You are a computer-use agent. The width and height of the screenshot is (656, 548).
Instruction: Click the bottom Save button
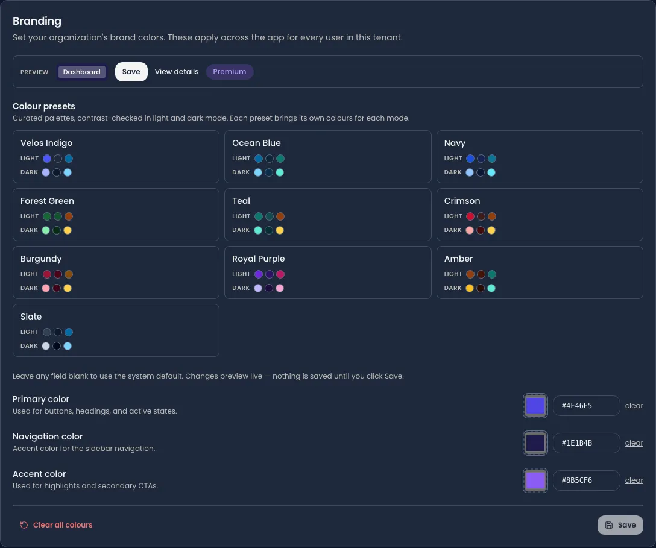(x=620, y=525)
